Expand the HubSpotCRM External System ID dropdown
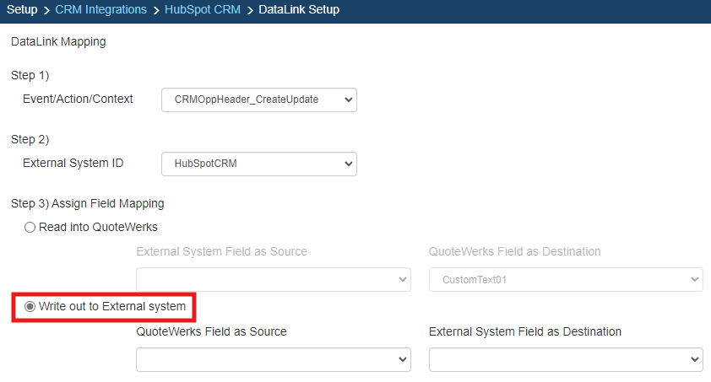The height and width of the screenshot is (382, 711). [x=258, y=164]
